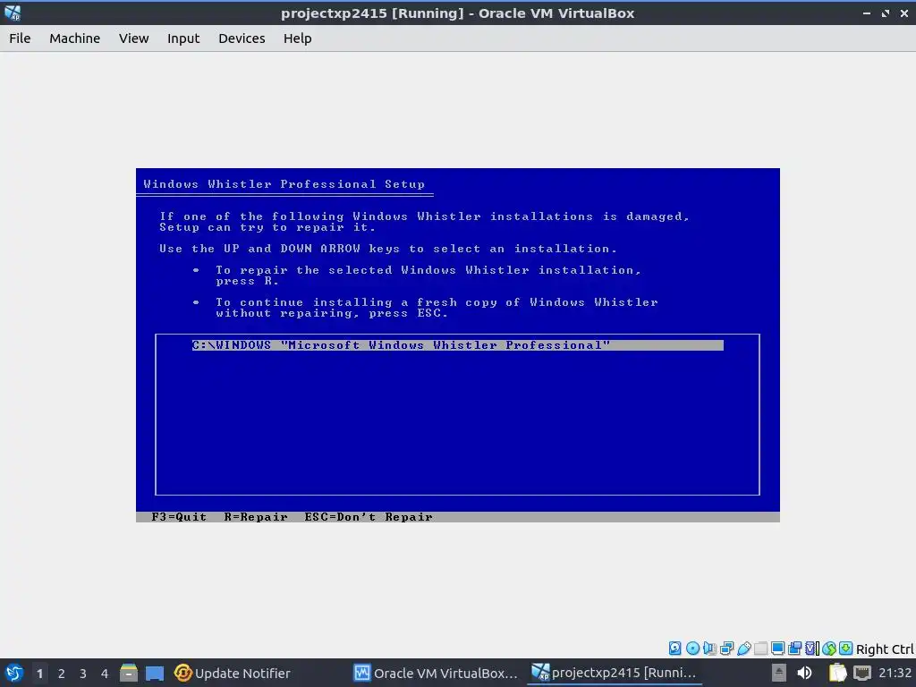Click the display settings status icon
The image size is (916, 687).
pos(777,648)
